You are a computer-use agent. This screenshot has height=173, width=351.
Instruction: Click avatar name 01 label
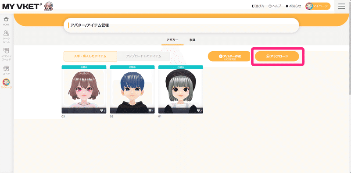tap(160, 117)
